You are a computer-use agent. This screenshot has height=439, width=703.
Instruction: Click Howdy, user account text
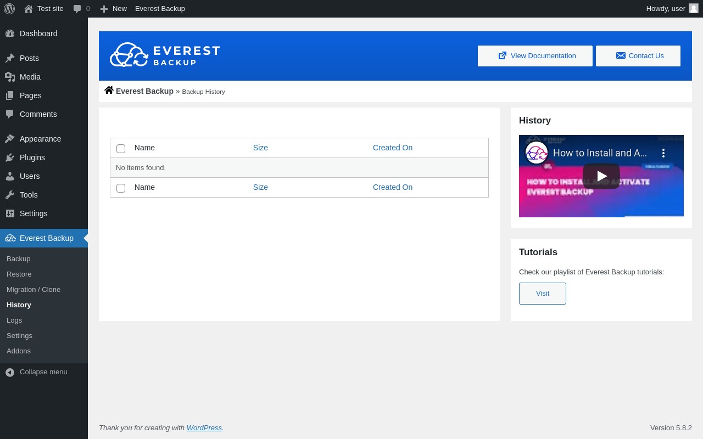[x=666, y=9]
